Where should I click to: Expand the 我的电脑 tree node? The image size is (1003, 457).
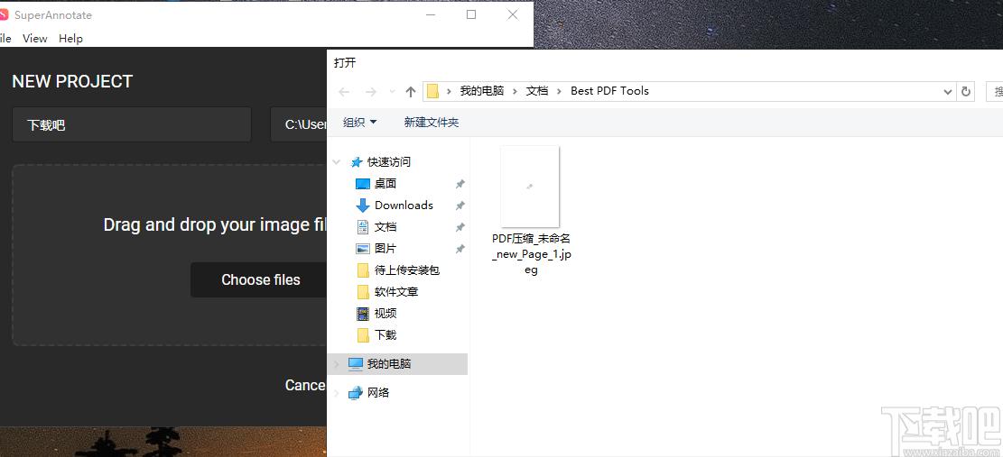[337, 364]
